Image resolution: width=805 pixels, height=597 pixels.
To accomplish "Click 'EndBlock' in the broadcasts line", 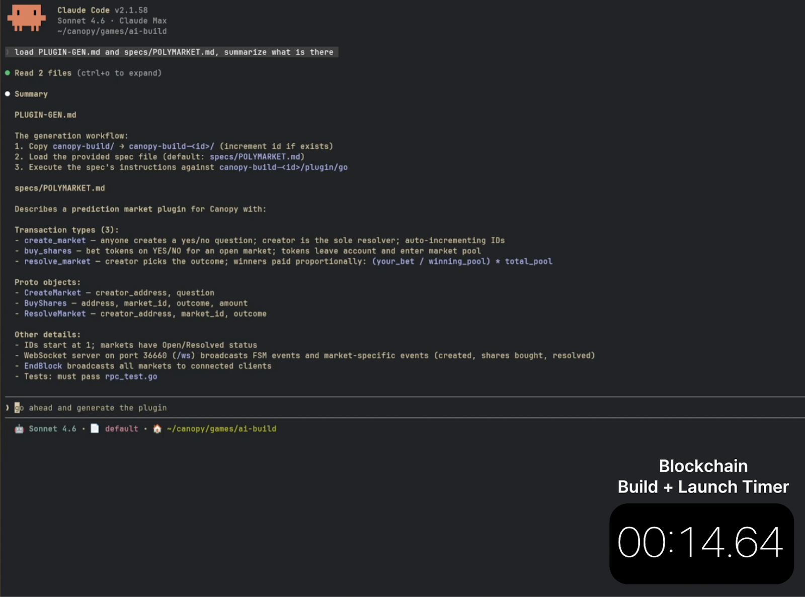I will point(43,366).
